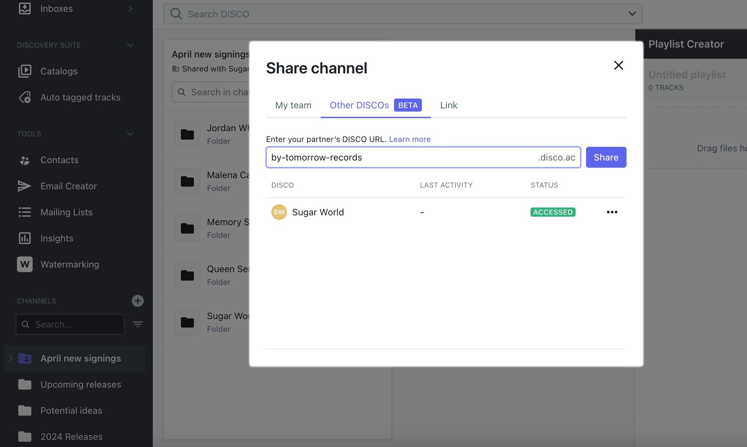747x447 pixels.
Task: Click the April new signings folder icon
Action: point(25,358)
